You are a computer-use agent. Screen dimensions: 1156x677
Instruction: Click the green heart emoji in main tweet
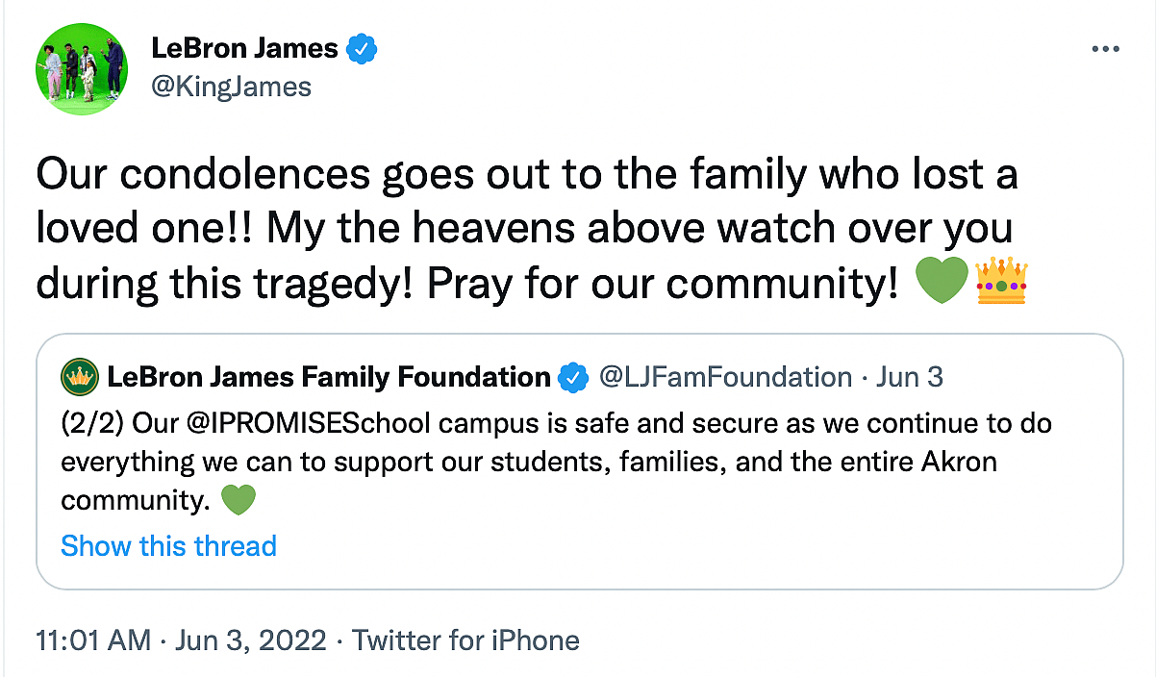(940, 284)
